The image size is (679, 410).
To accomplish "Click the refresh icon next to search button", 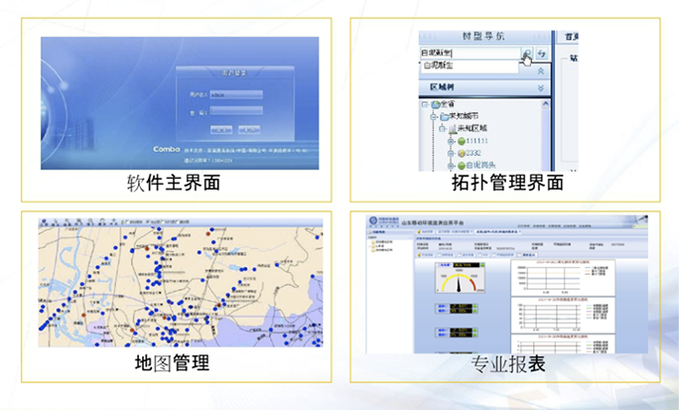I will 543,54.
